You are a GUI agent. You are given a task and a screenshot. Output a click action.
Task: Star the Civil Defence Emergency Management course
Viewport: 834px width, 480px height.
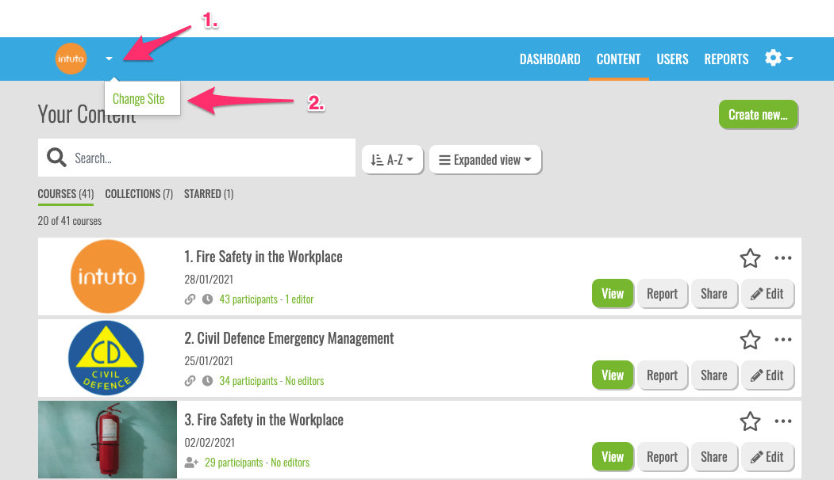tap(750, 340)
